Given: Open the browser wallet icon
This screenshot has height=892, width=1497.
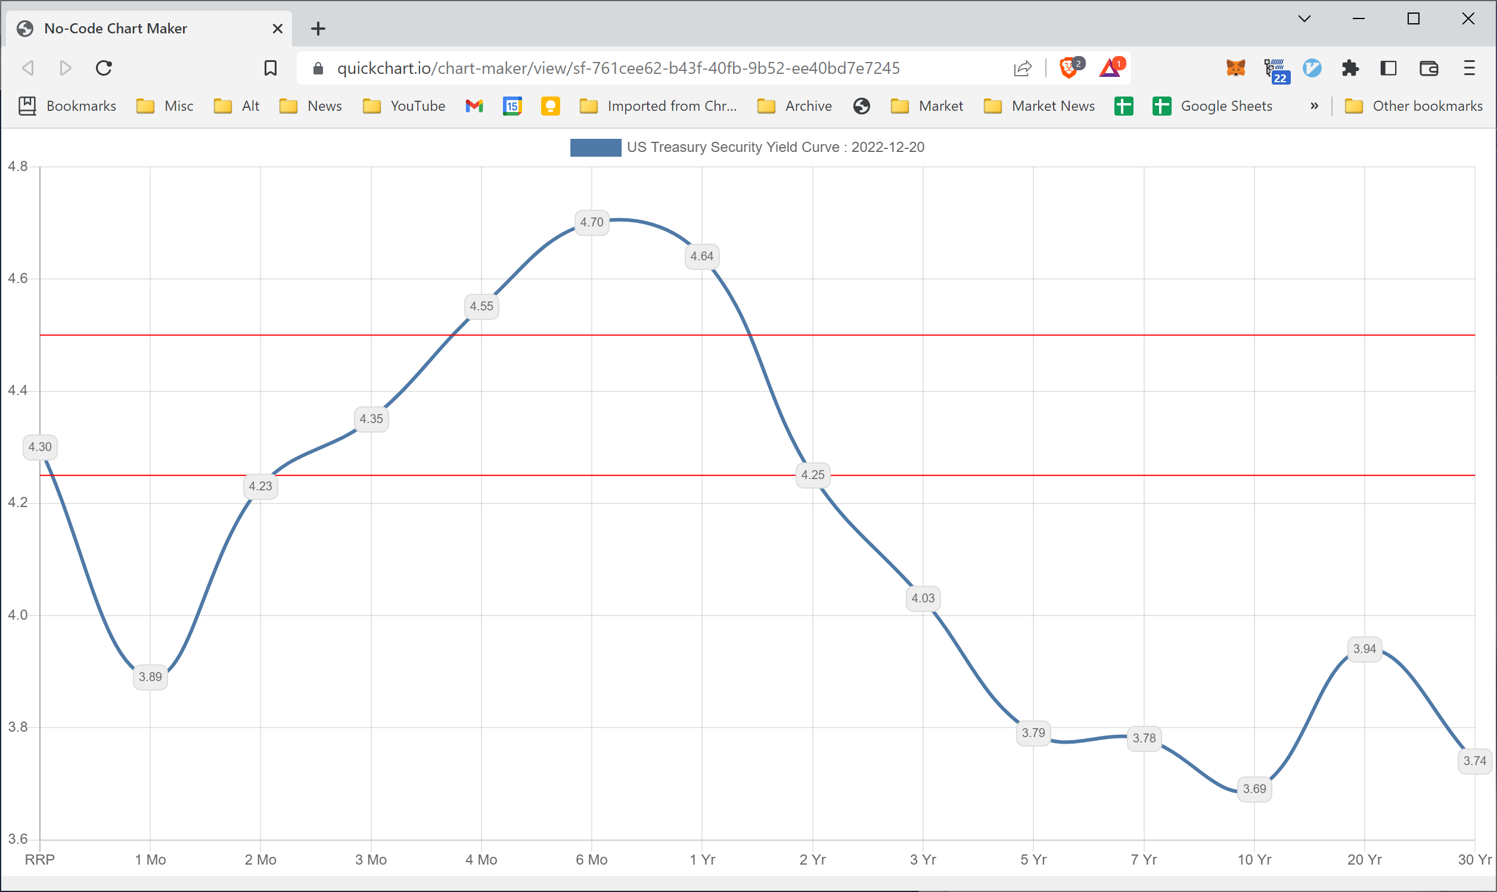Looking at the screenshot, I should (1428, 68).
